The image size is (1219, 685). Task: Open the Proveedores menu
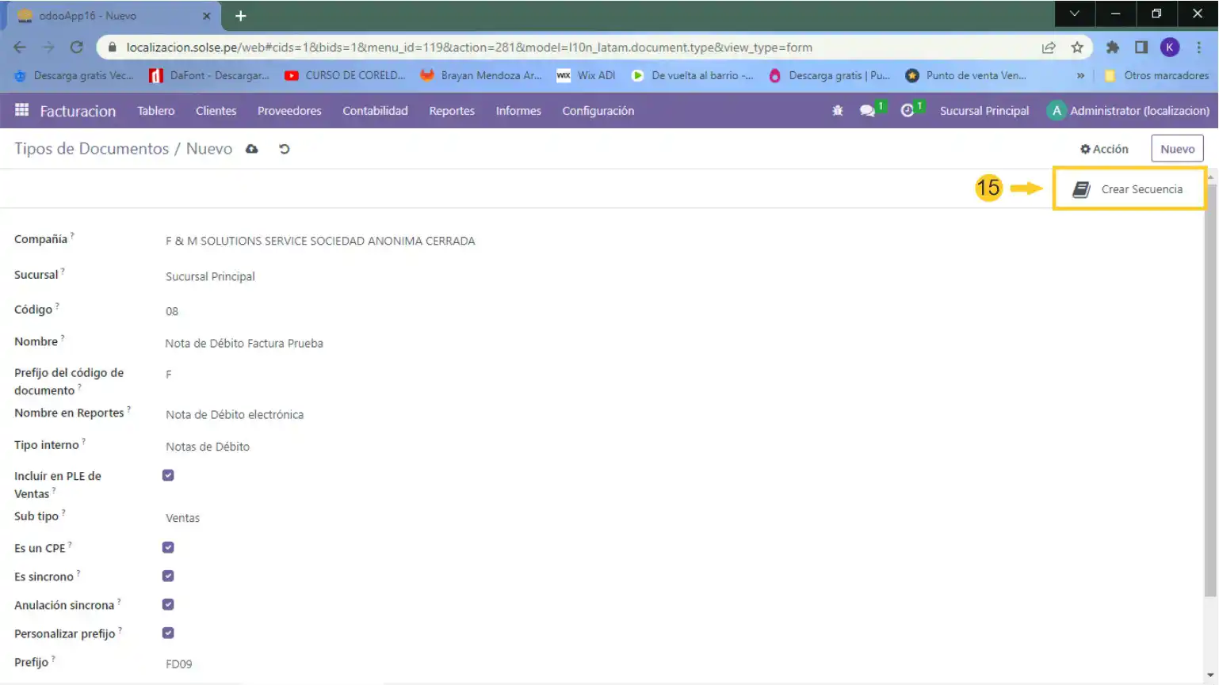289,111
